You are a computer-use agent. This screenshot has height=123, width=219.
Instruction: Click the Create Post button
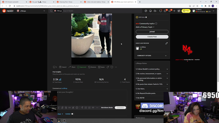tap(152, 37)
